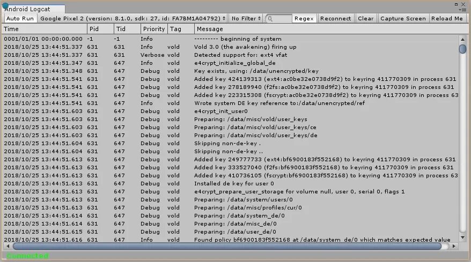471x262 pixels.
Task: Click the Message column header
Action: coord(331,29)
